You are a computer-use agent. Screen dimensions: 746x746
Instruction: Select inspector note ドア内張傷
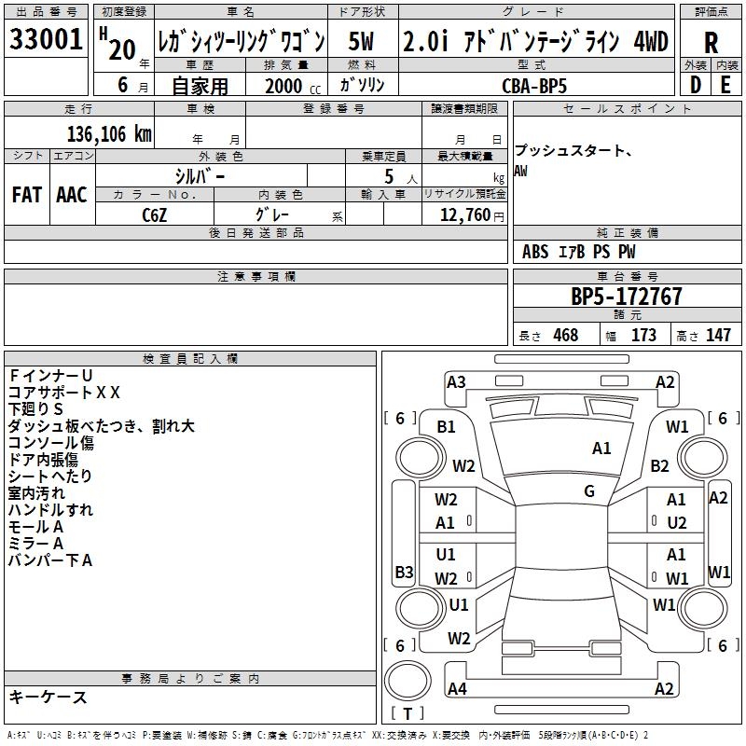point(43,460)
